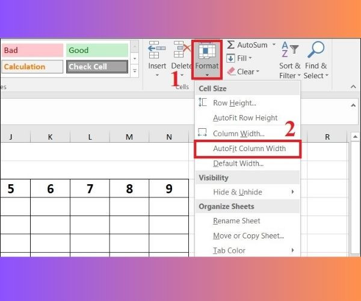Select column R header
The width and height of the screenshot is (361, 301).
tap(327, 137)
